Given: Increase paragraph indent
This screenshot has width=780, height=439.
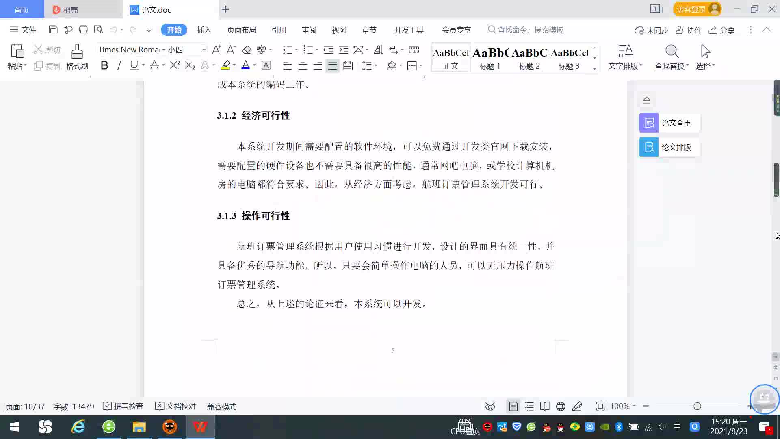Looking at the screenshot, I should pos(343,50).
